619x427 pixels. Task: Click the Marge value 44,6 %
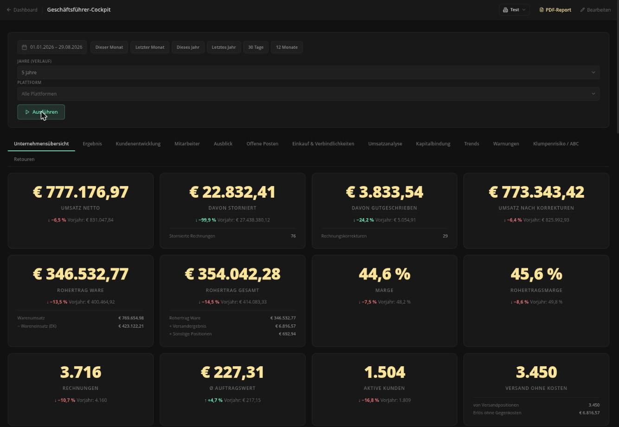coord(385,274)
